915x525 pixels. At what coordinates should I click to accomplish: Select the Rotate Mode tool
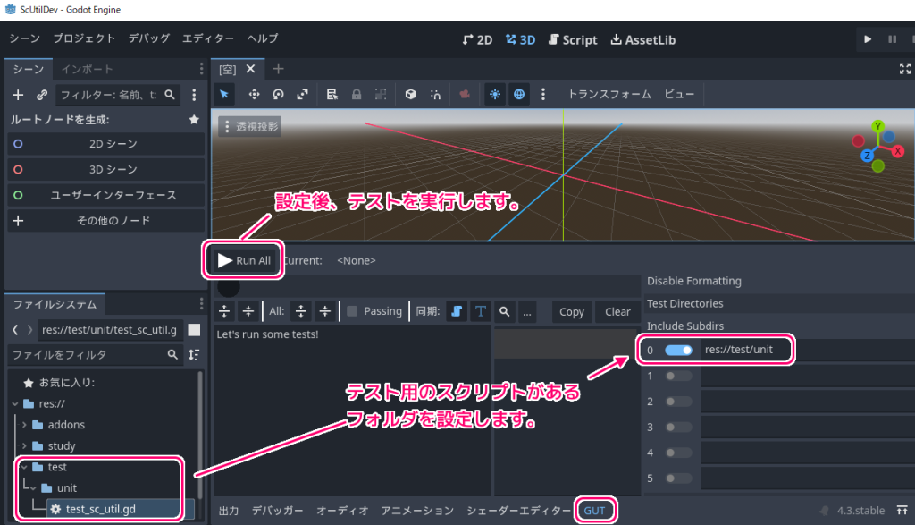[279, 94]
